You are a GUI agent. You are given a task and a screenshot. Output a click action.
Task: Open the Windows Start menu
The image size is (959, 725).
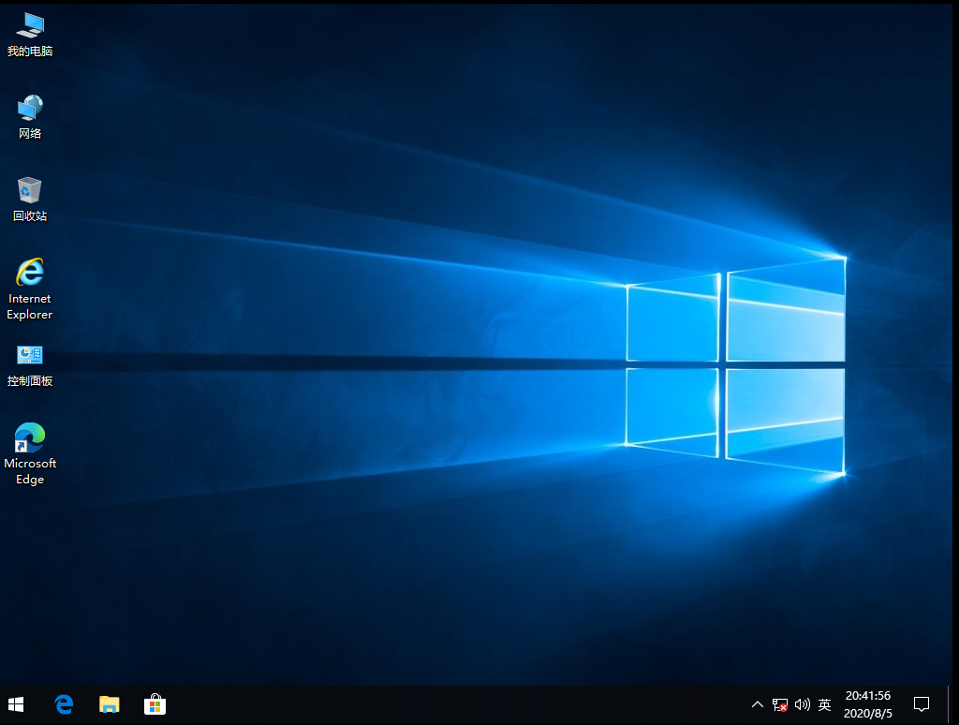16,704
